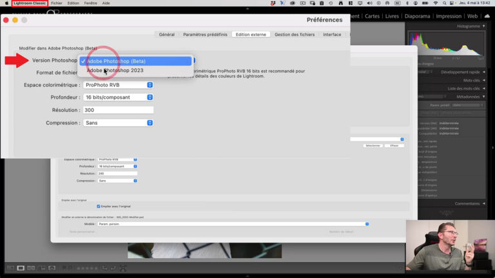Rotate photo counter-clockwise in the toolbar
Screen dimensions: 495x278
(x=104, y=268)
